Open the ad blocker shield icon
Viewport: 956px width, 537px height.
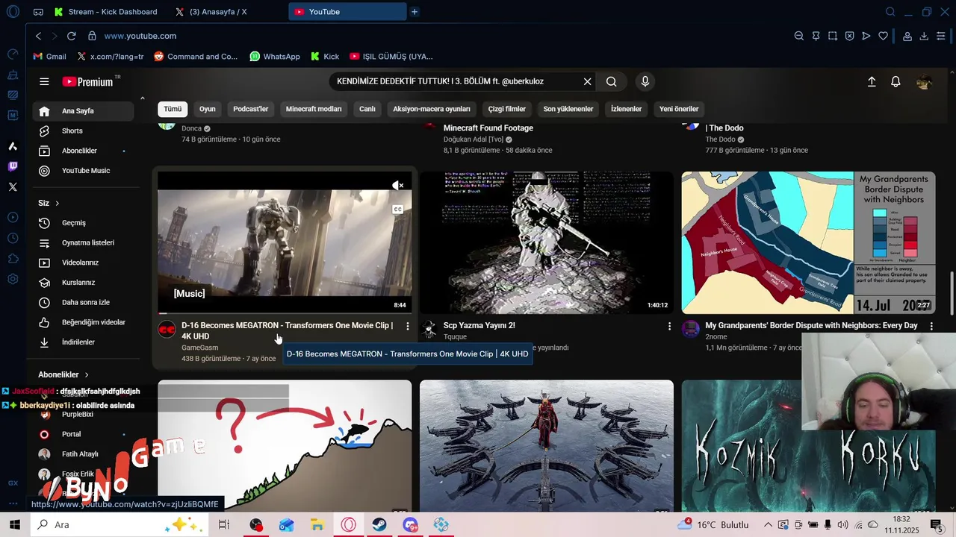(x=850, y=36)
